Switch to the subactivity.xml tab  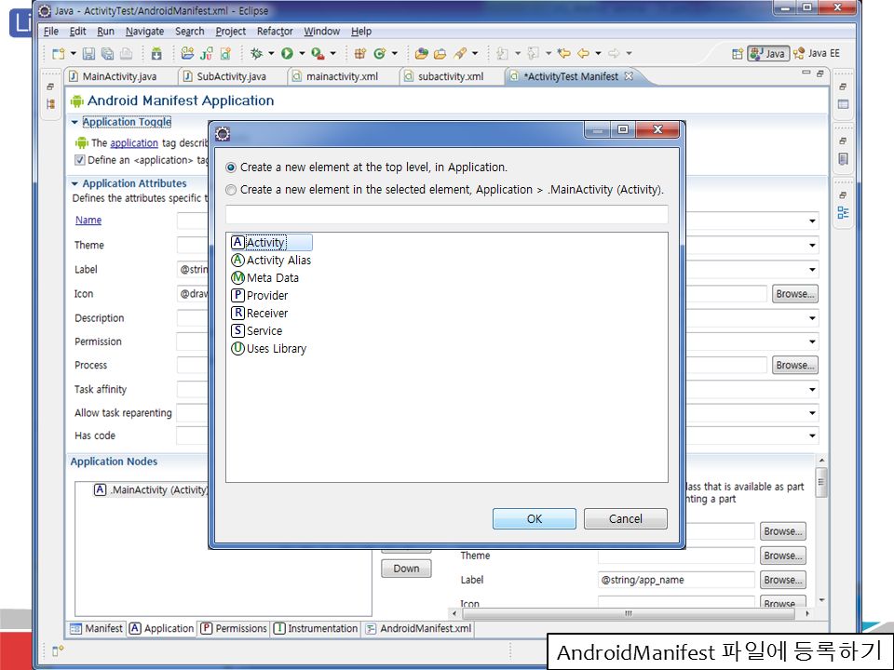(451, 76)
